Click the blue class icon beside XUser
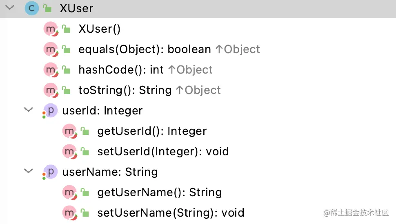396x224 pixels. pos(31,8)
